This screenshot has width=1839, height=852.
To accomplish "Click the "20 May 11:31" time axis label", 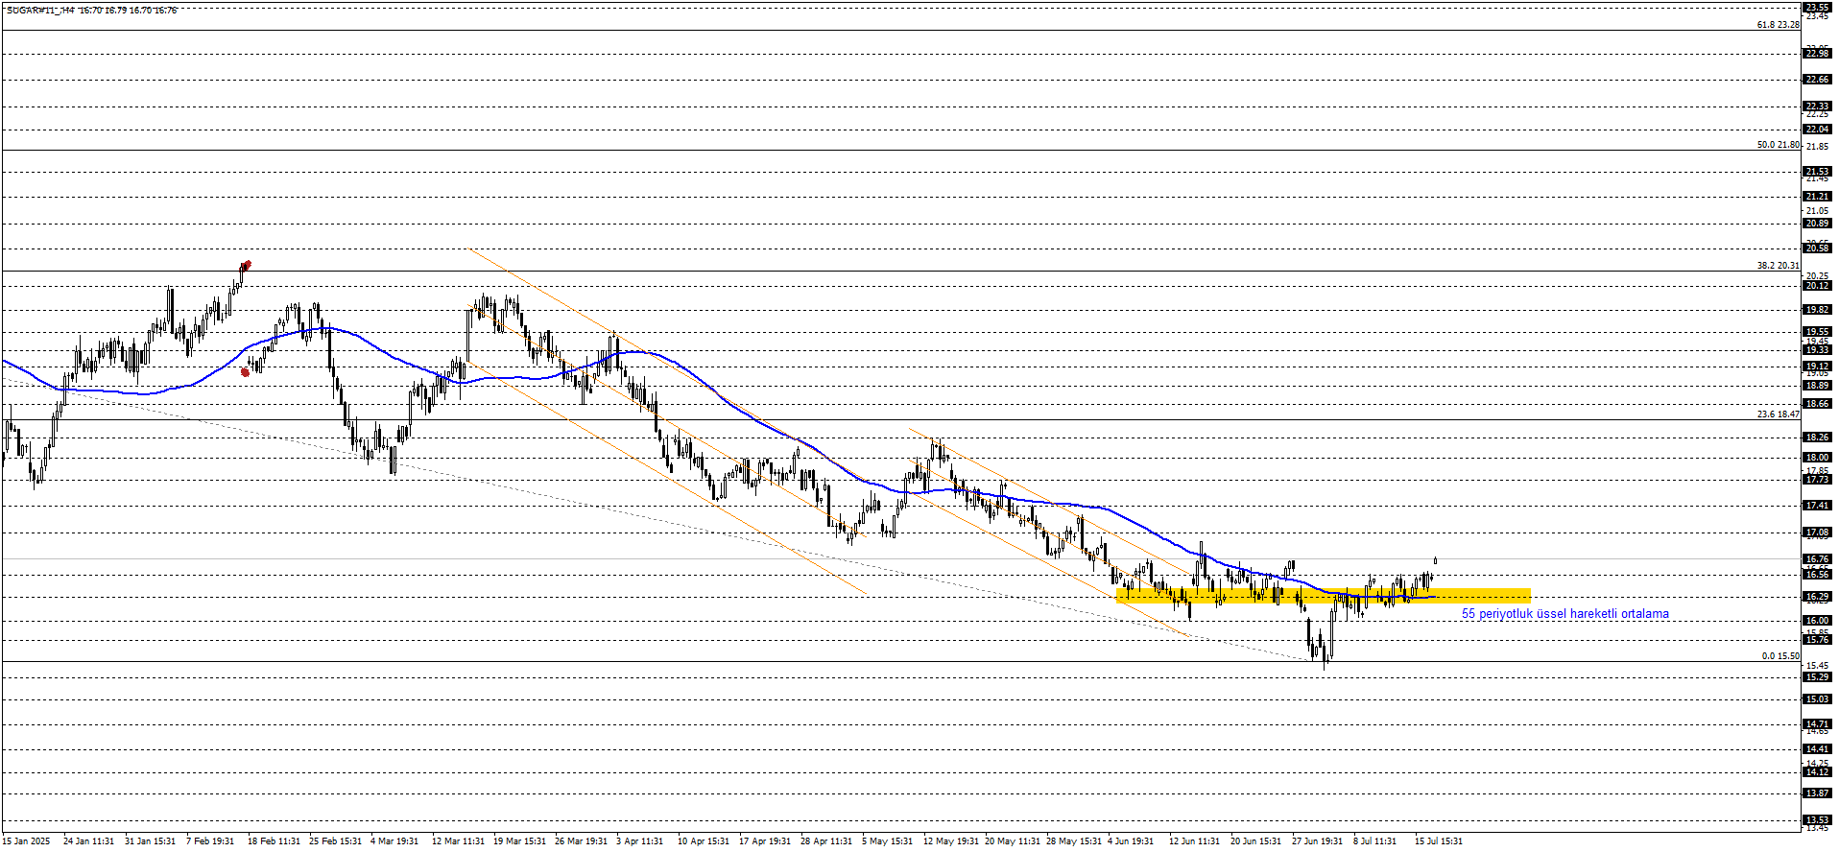I will [x=1012, y=841].
